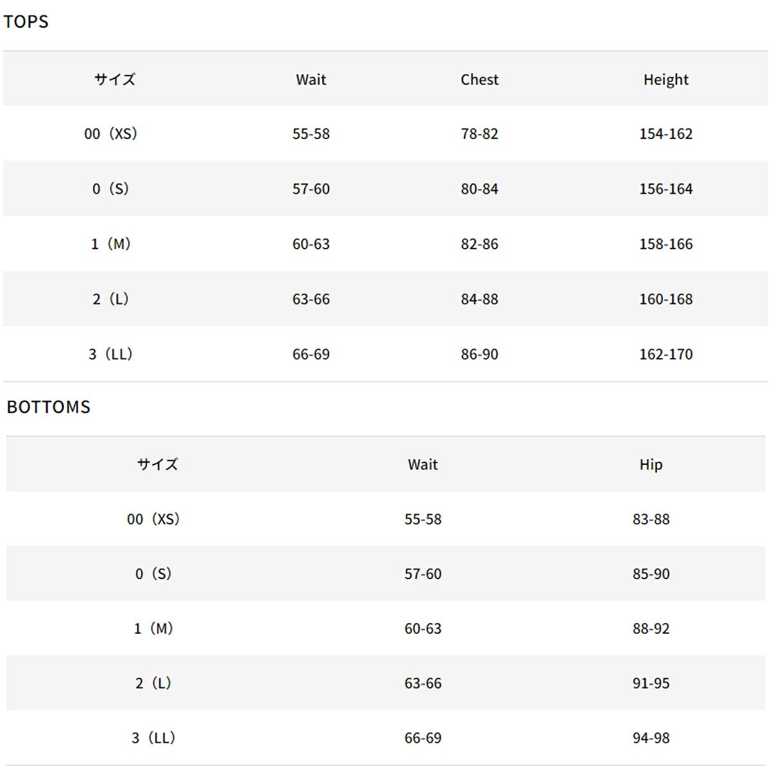Click the 0 (S) size in BOTTOMS table
Screen dimensions: 773x773
153,574
